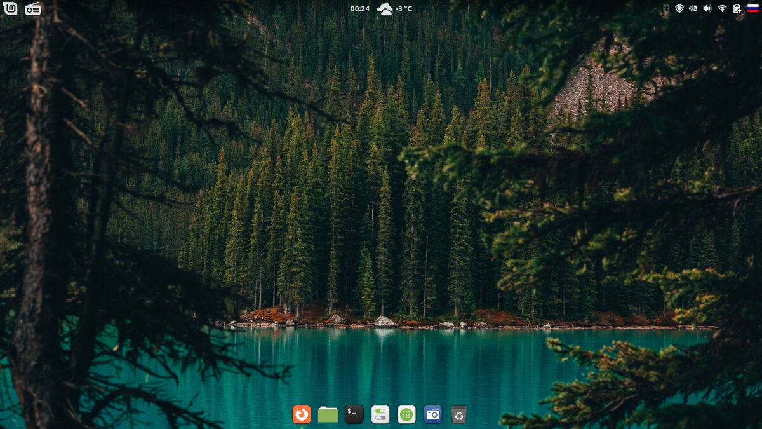Open the shield security tray icon
The height and width of the screenshot is (429, 762).
[679, 8]
